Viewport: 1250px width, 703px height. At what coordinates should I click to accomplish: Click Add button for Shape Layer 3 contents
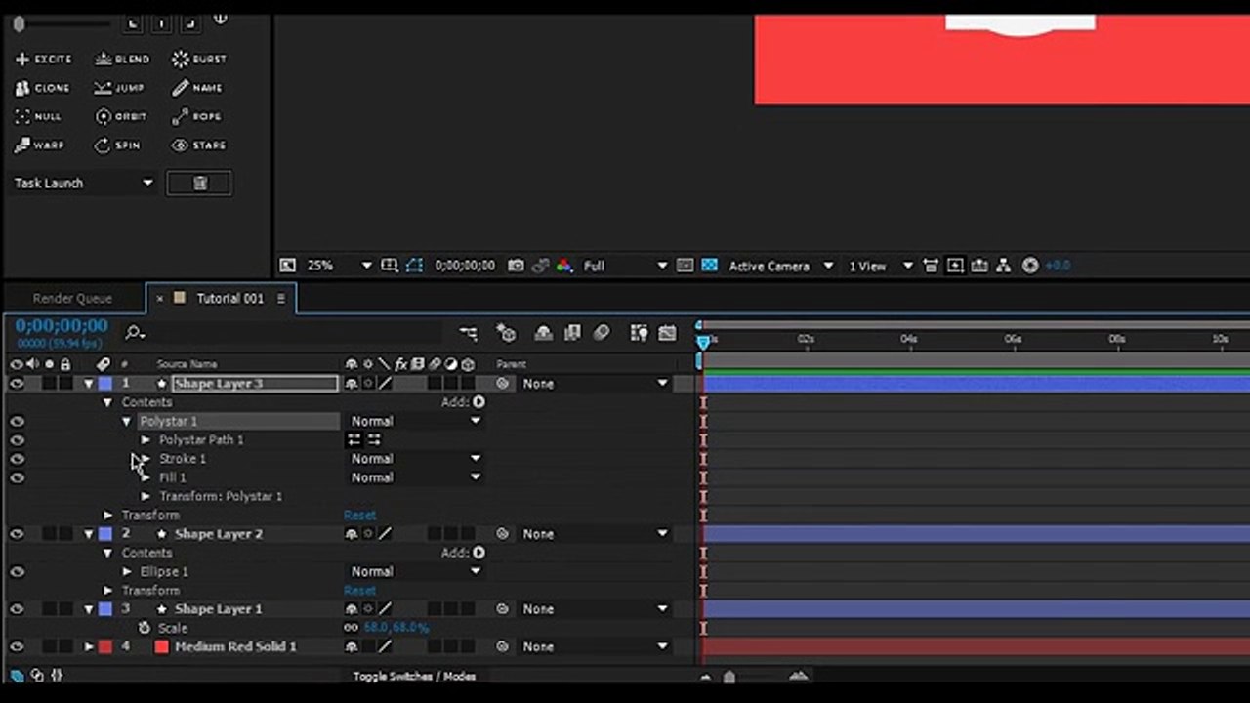[479, 402]
